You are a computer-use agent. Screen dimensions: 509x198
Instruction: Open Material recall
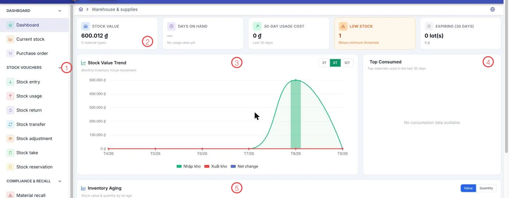(x=34, y=195)
